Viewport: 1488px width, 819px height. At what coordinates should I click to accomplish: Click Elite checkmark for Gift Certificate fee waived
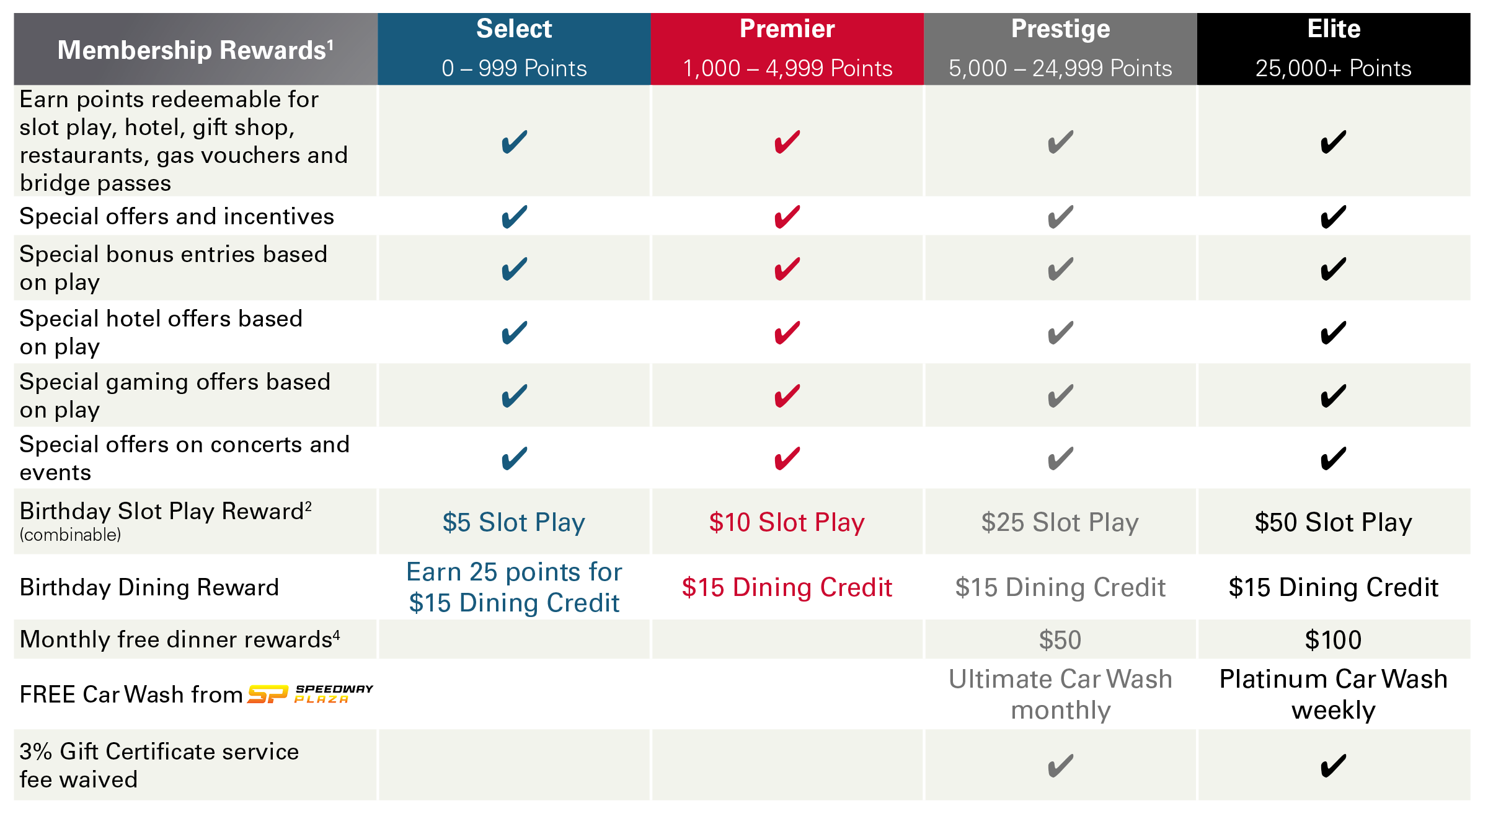[1333, 766]
